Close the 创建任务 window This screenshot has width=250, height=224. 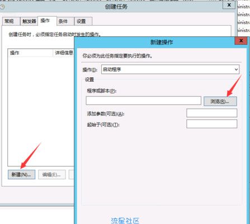pyautogui.click(x=229, y=5)
